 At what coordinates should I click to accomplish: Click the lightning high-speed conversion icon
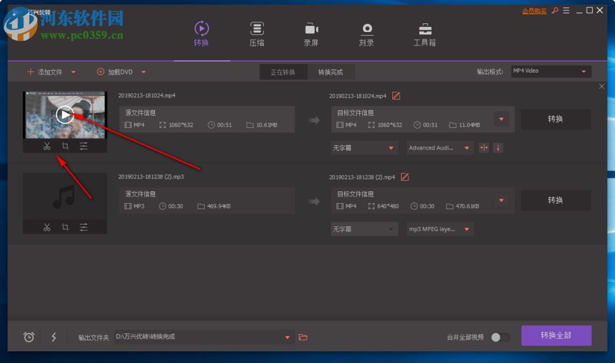54,337
